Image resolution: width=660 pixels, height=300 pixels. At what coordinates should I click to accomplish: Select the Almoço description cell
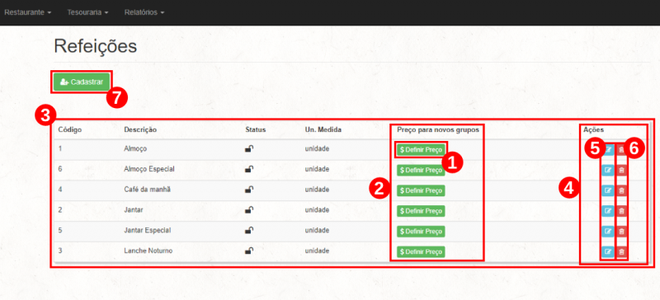point(135,148)
